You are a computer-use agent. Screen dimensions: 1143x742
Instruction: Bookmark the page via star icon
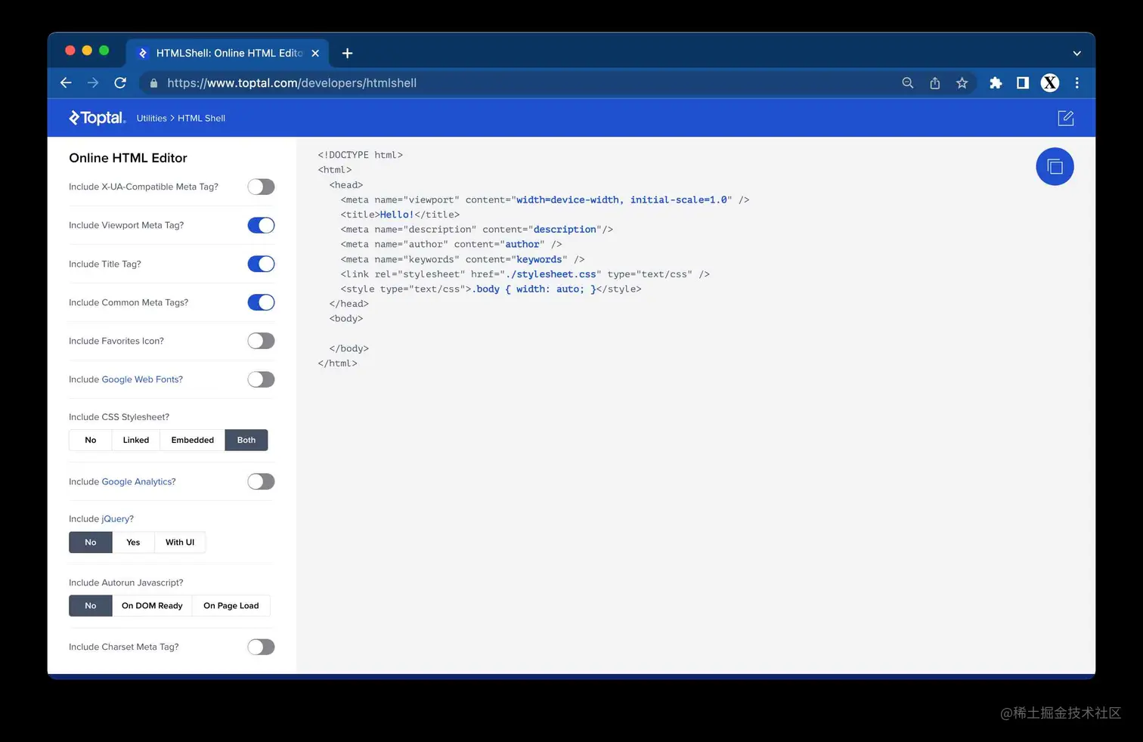click(x=962, y=83)
